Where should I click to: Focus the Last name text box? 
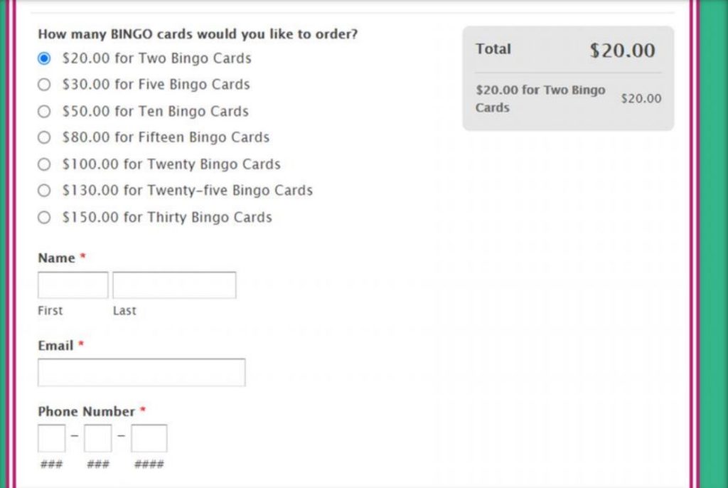point(174,285)
